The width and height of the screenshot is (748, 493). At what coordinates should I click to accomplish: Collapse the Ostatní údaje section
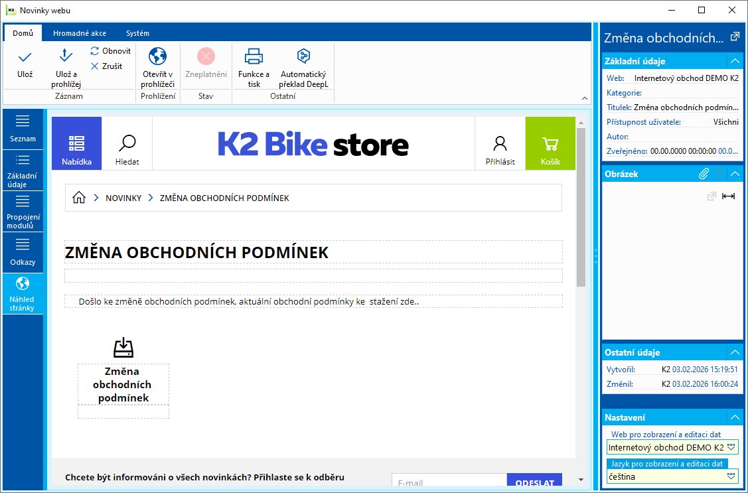click(735, 352)
